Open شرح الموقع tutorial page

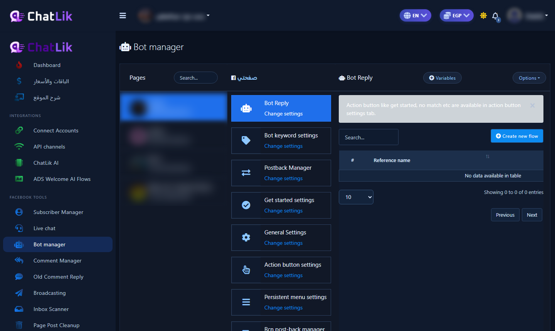[x=47, y=97]
